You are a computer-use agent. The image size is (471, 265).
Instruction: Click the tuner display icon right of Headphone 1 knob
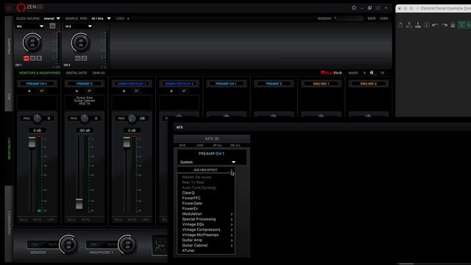coord(160,246)
